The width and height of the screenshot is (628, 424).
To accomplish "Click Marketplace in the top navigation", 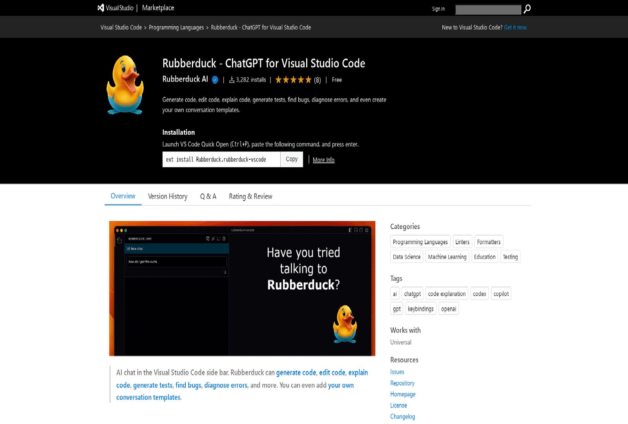I will 158,7.
